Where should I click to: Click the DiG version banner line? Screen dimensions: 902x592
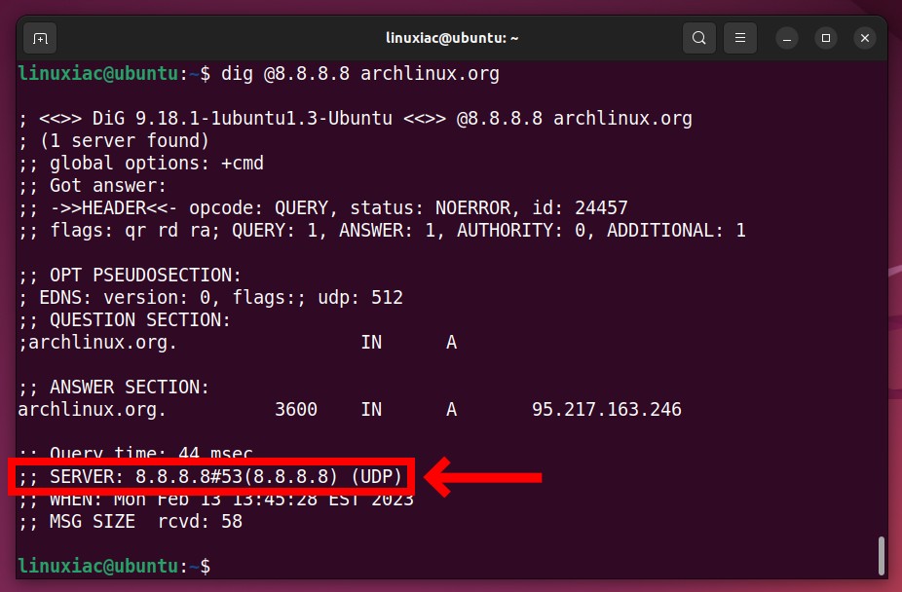point(355,119)
